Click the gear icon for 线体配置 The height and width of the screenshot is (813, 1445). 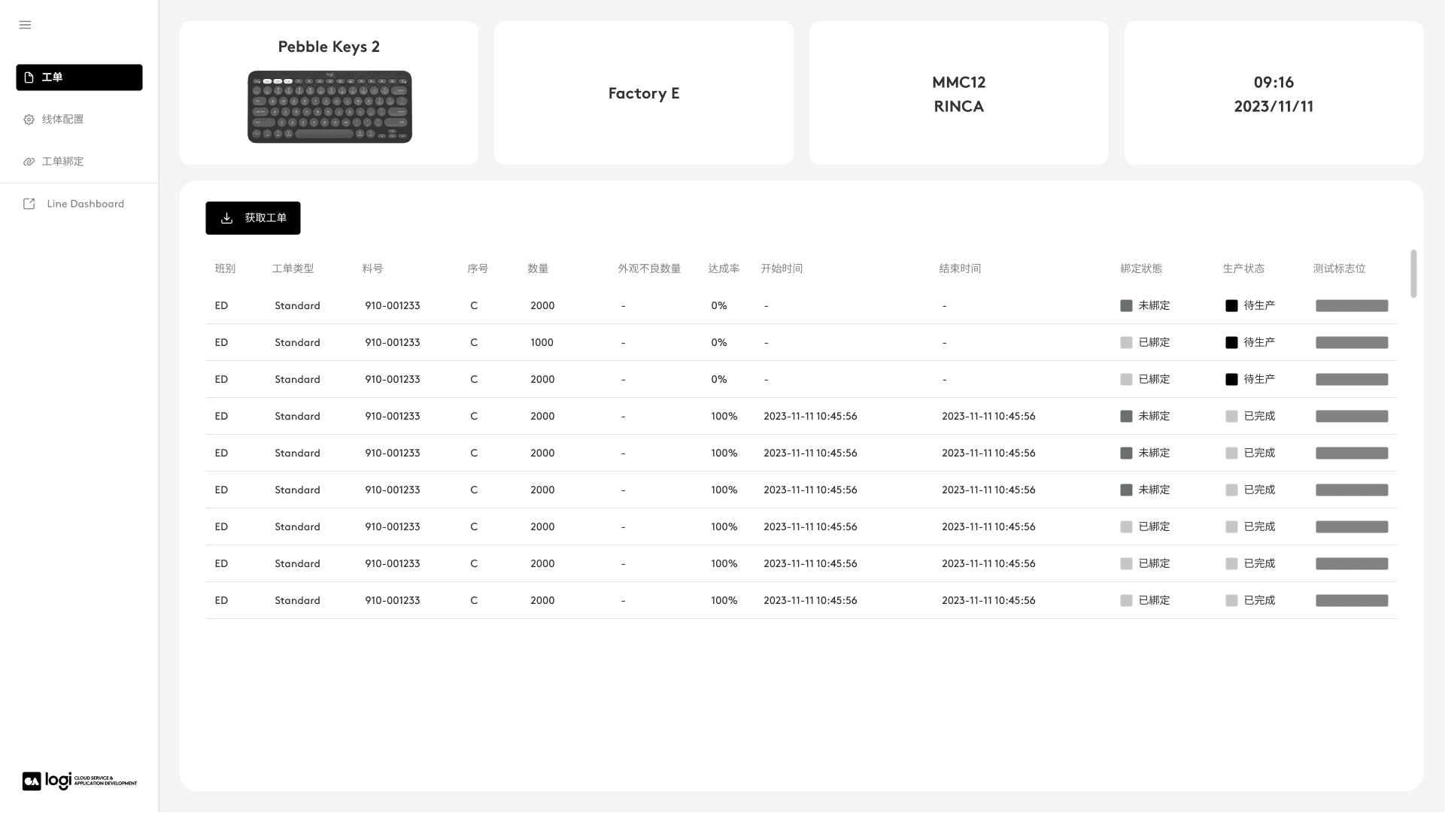pyautogui.click(x=29, y=120)
